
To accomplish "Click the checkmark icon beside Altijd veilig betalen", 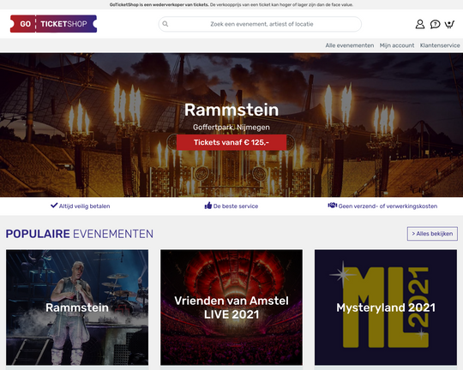I will [54, 206].
